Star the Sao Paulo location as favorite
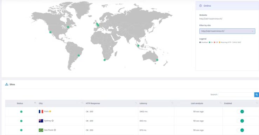The image size is (259, 135). tap(55, 130)
